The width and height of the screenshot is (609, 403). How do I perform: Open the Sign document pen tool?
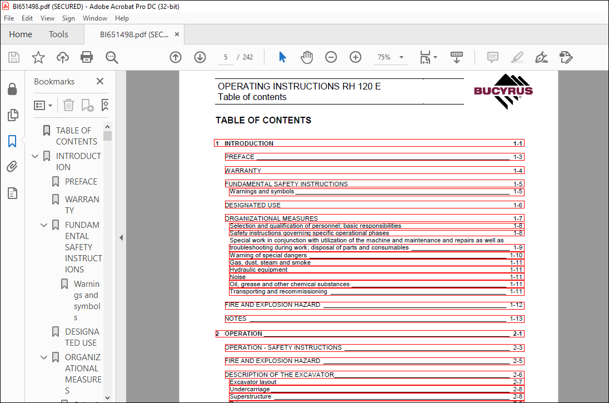click(x=541, y=57)
